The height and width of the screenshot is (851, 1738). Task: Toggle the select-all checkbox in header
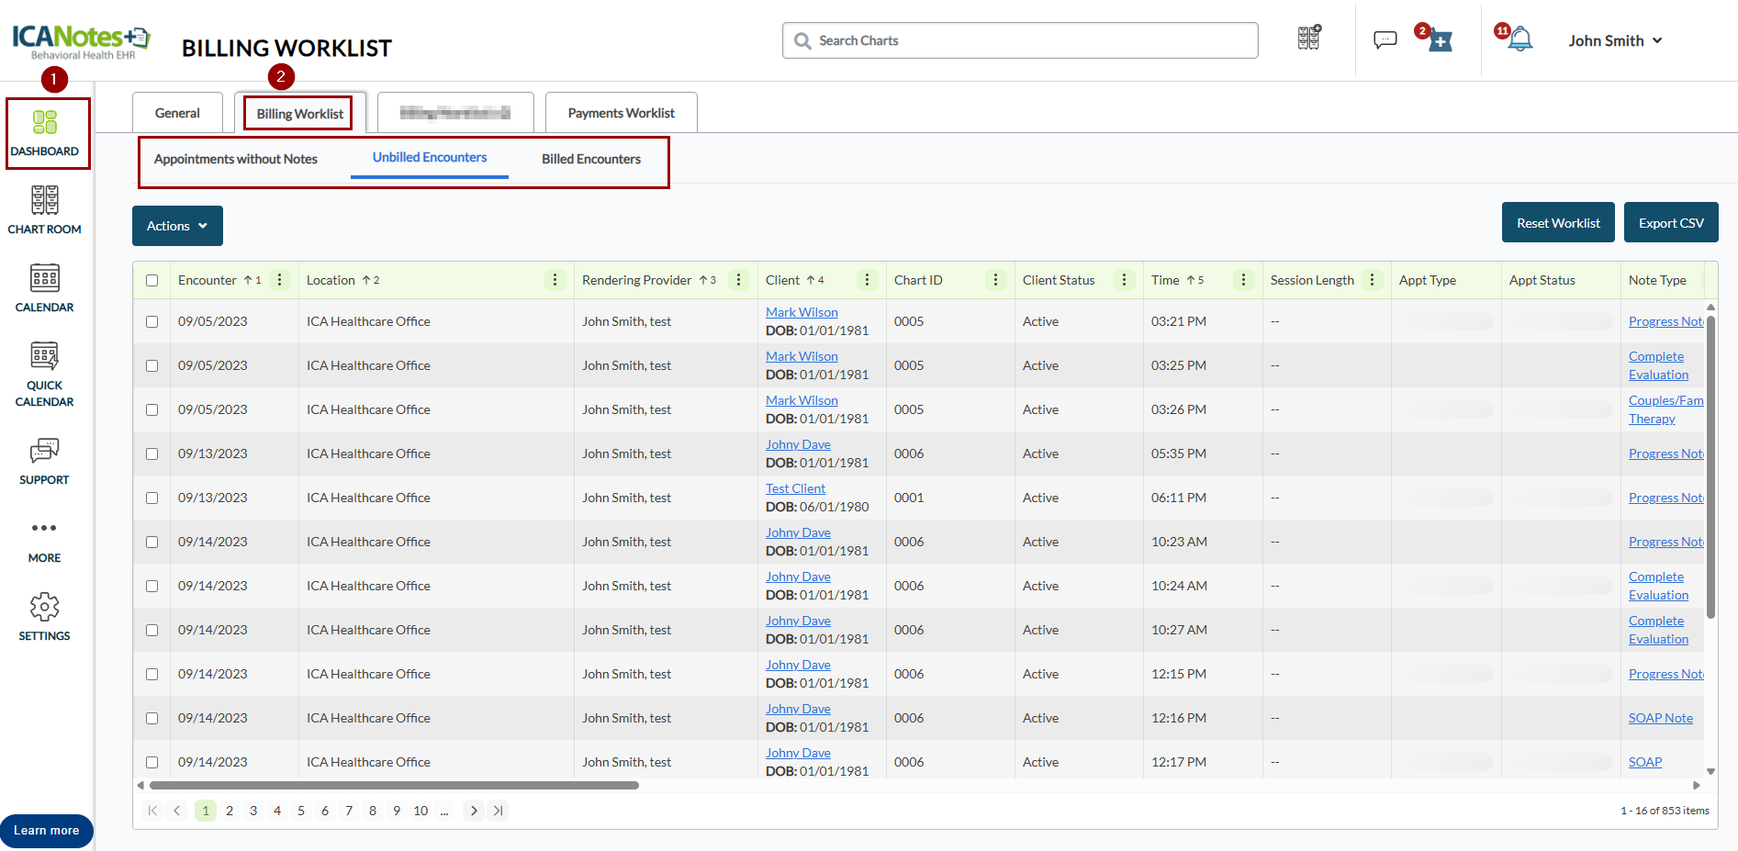tap(152, 281)
